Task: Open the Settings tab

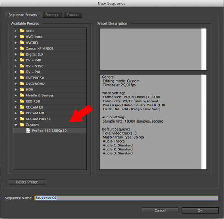Action: (x=52, y=15)
